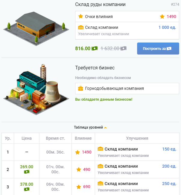Click the gray money icon beside 1 632.00

[123, 48]
